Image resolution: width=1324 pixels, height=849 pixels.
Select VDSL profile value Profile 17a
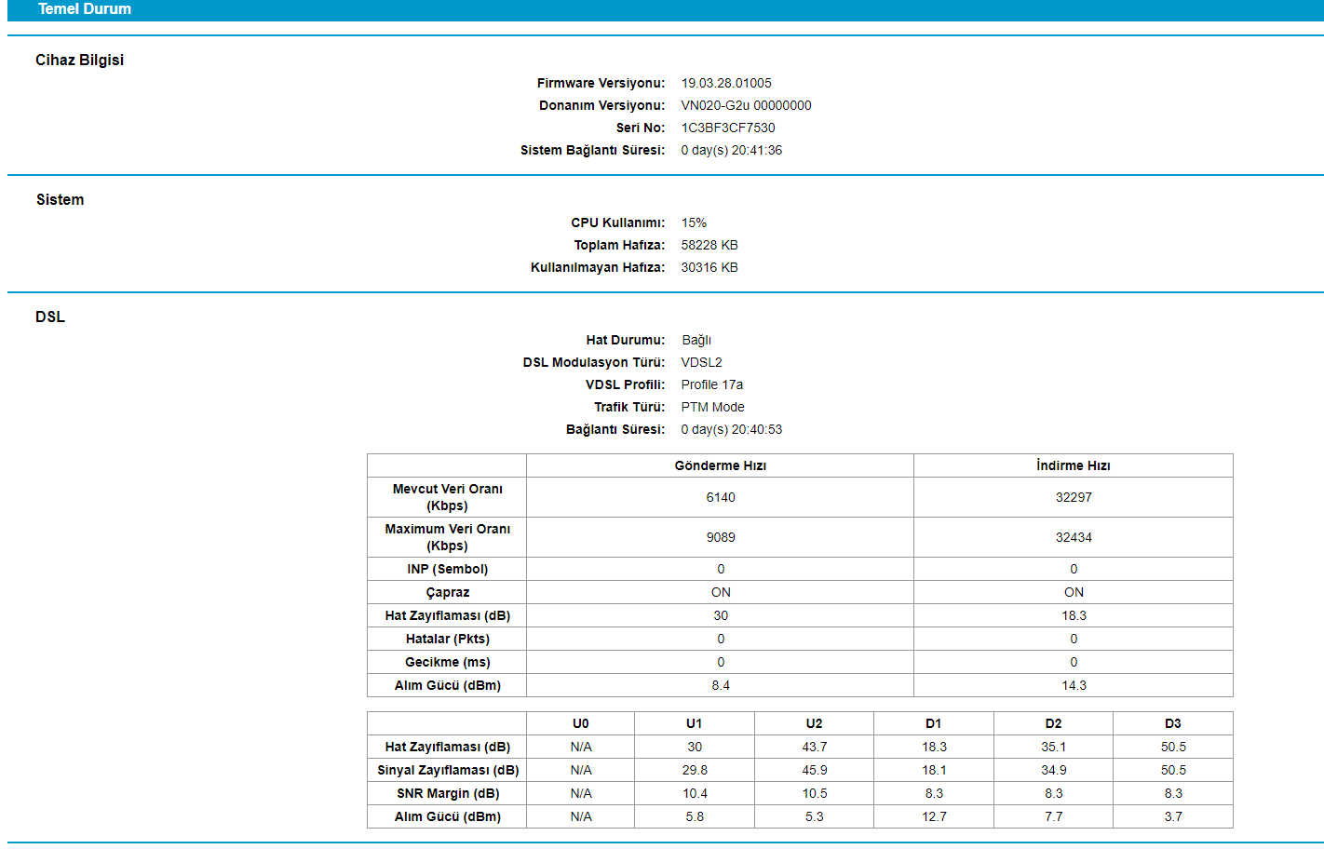(x=712, y=384)
